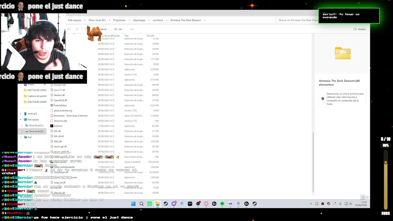Select file steam_api.dll
The image size is (393, 221).
pos(60,147)
